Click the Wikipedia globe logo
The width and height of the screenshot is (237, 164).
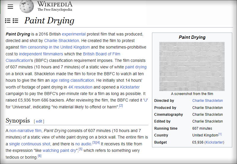27,7
